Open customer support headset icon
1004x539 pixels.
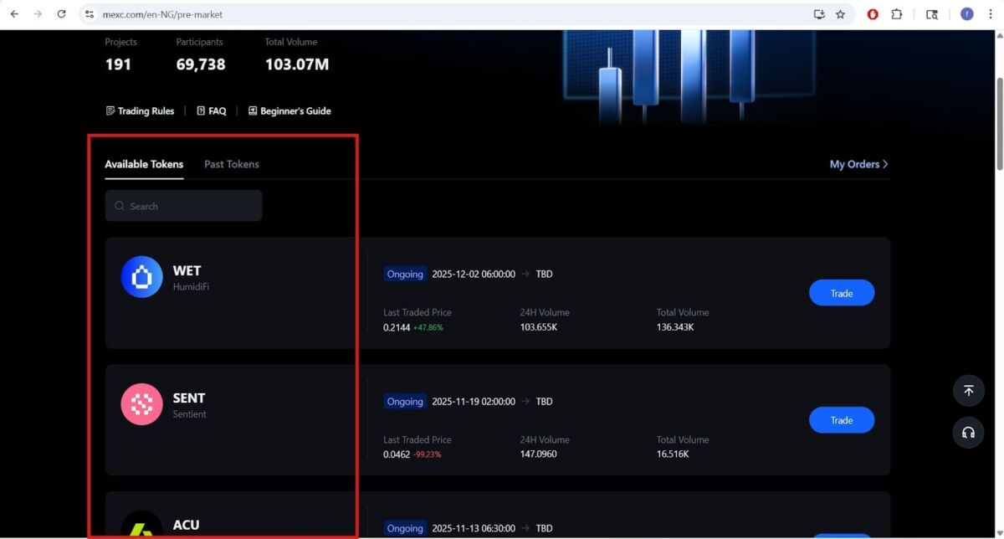(x=968, y=433)
